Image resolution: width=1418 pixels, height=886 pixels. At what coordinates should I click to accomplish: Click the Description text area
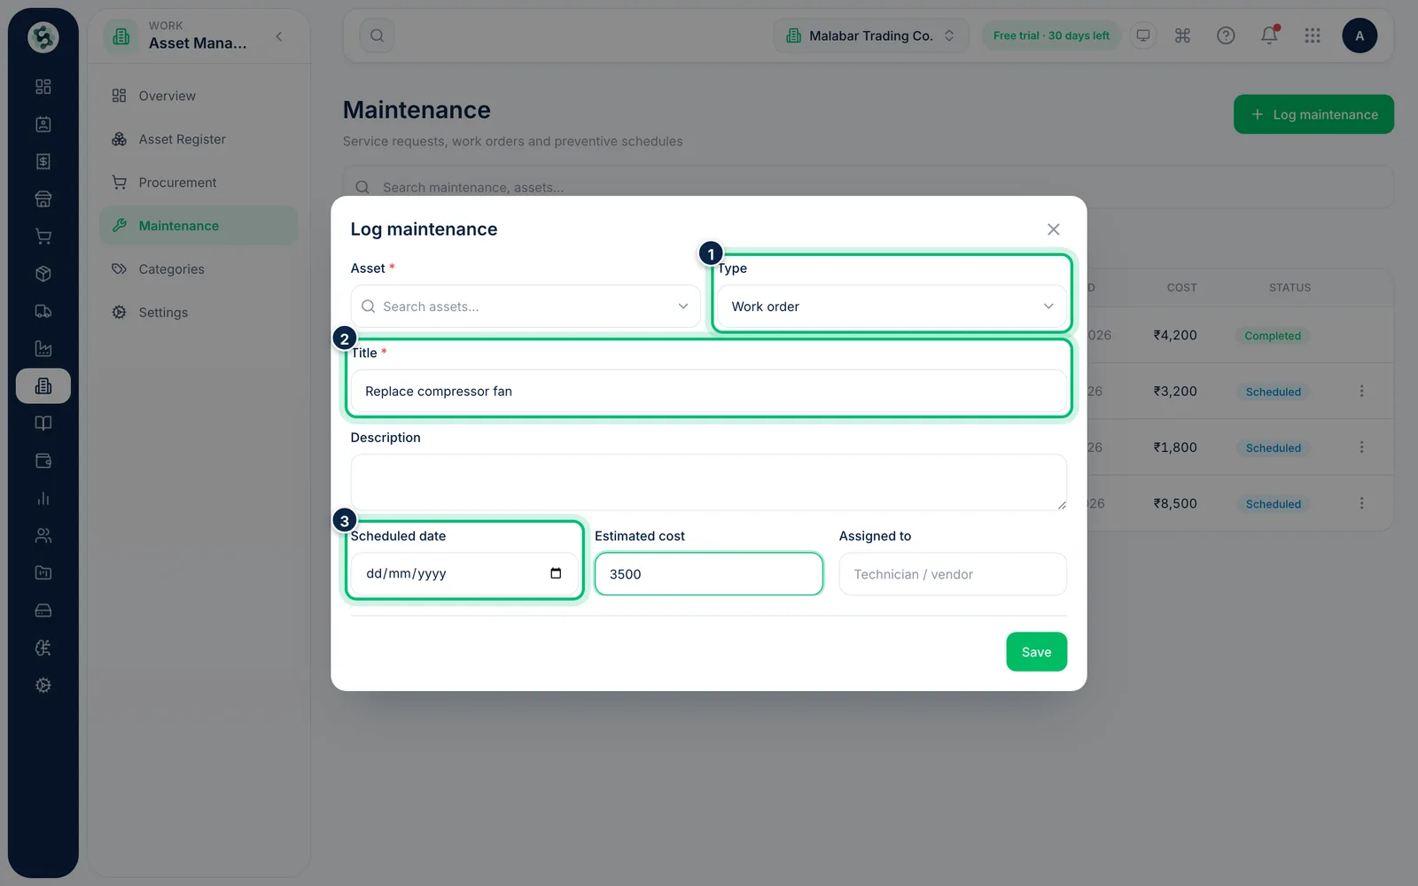coord(709,483)
